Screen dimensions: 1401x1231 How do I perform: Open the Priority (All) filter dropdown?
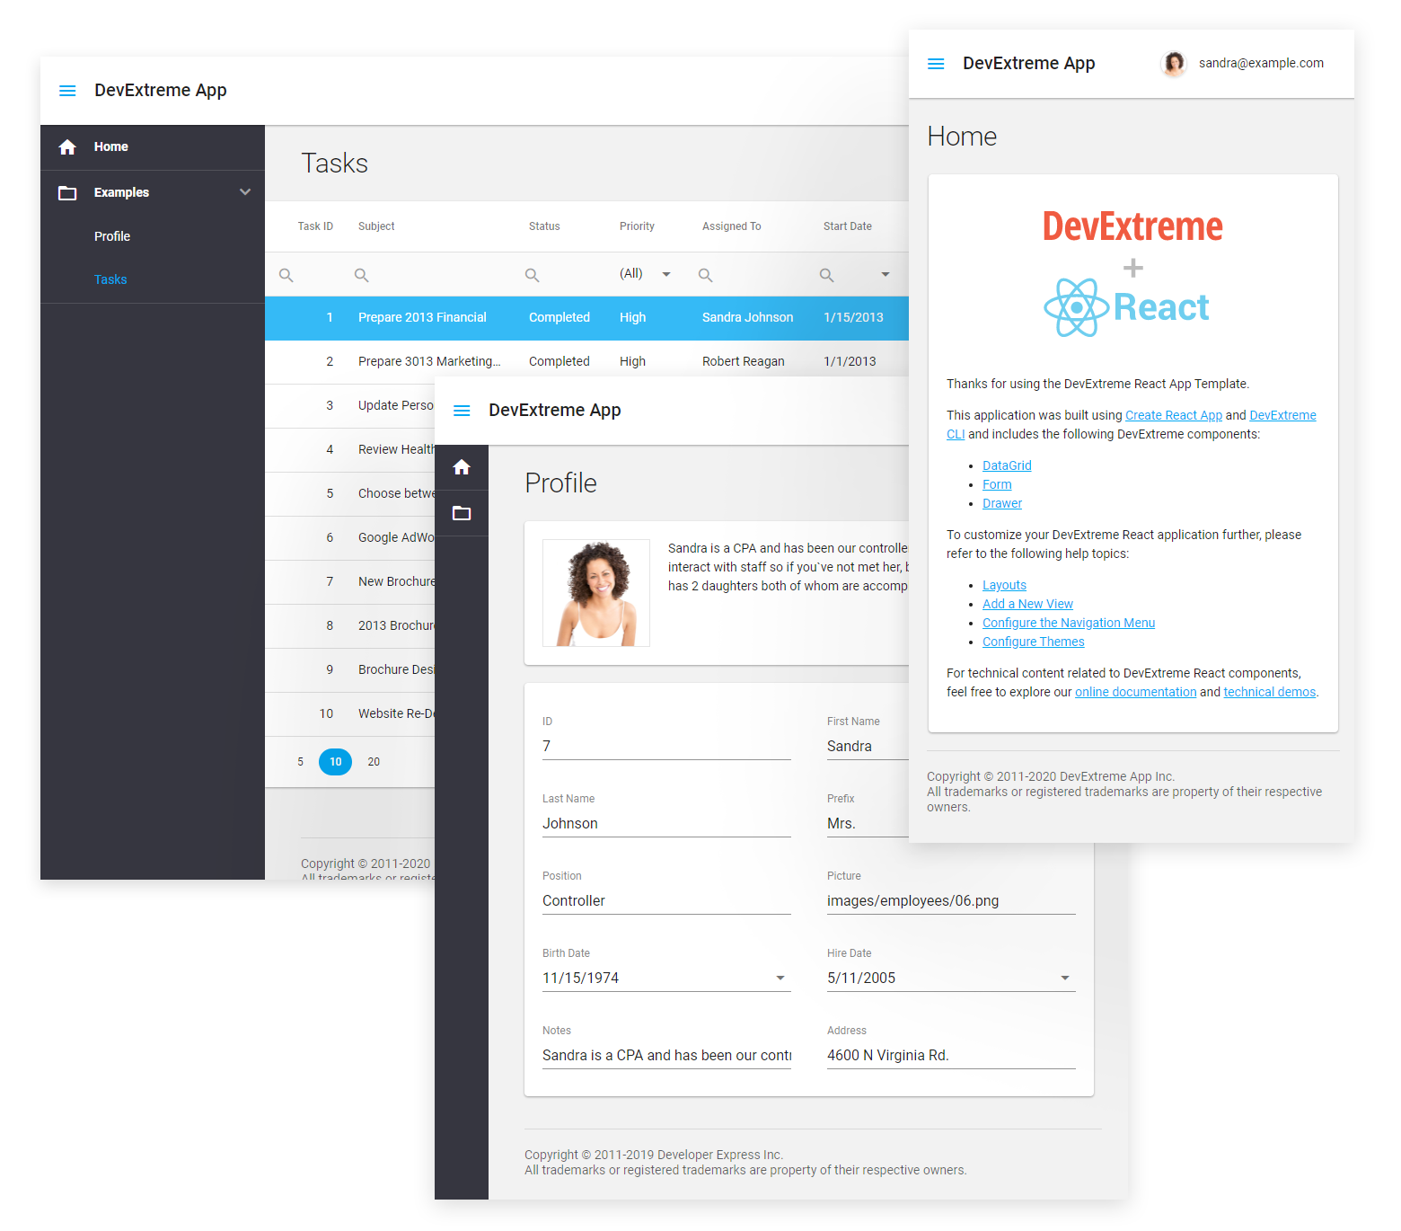[666, 274]
